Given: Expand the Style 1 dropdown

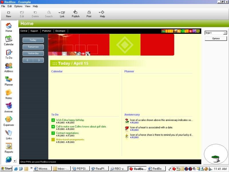Looking at the screenshot, I should click(225, 33).
